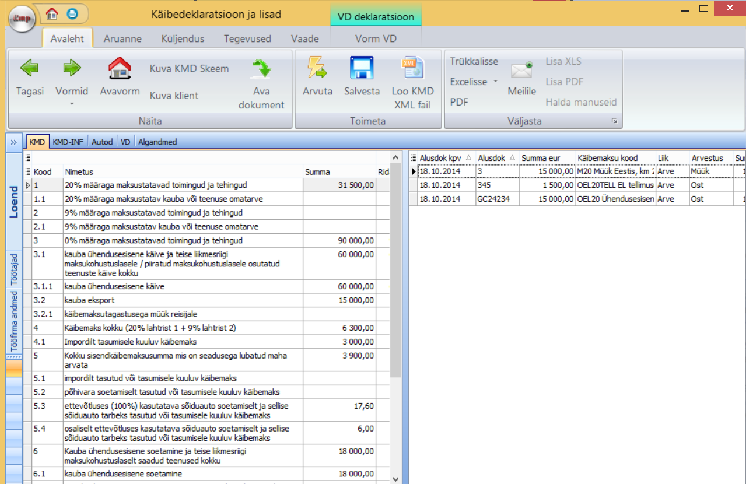Expand the Excelisse export dropdown arrow
The width and height of the screenshot is (746, 484).
496,82
